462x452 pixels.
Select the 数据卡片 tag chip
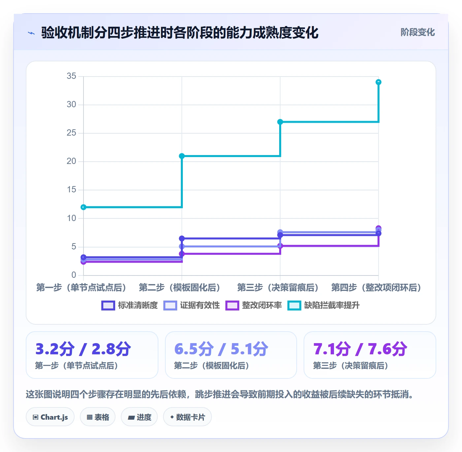tap(187, 417)
